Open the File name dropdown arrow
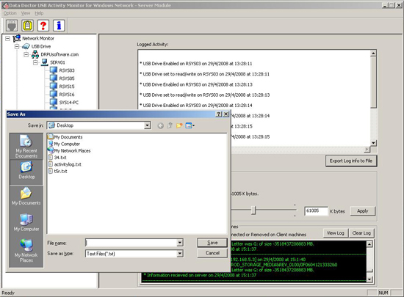The height and width of the screenshot is (297, 404). point(180,243)
